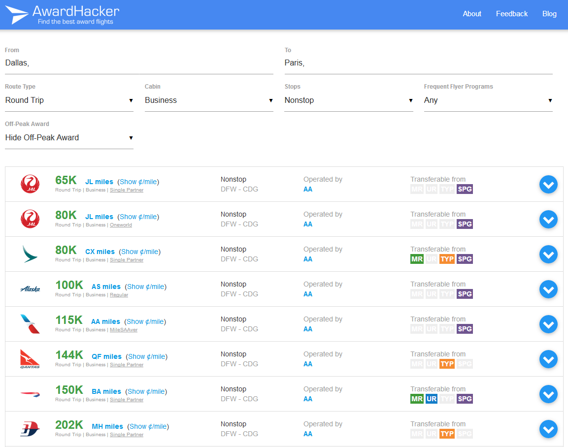
Task: Click the Alaska Airlines logo
Action: coord(31,289)
